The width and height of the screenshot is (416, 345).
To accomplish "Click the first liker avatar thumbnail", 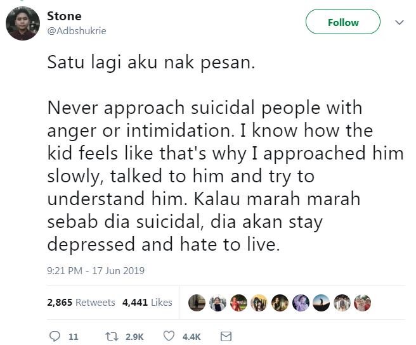I will pos(197,303).
